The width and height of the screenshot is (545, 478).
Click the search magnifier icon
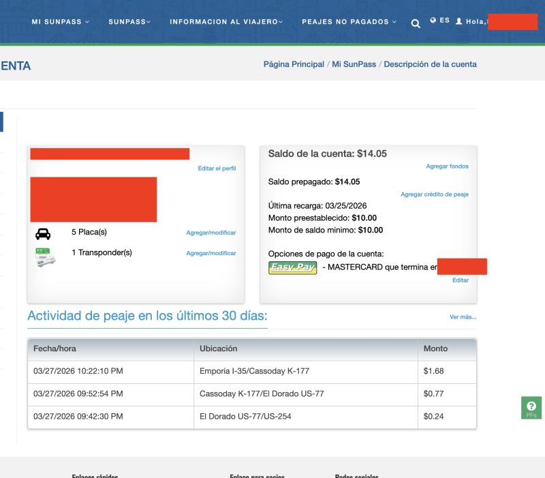tap(416, 24)
